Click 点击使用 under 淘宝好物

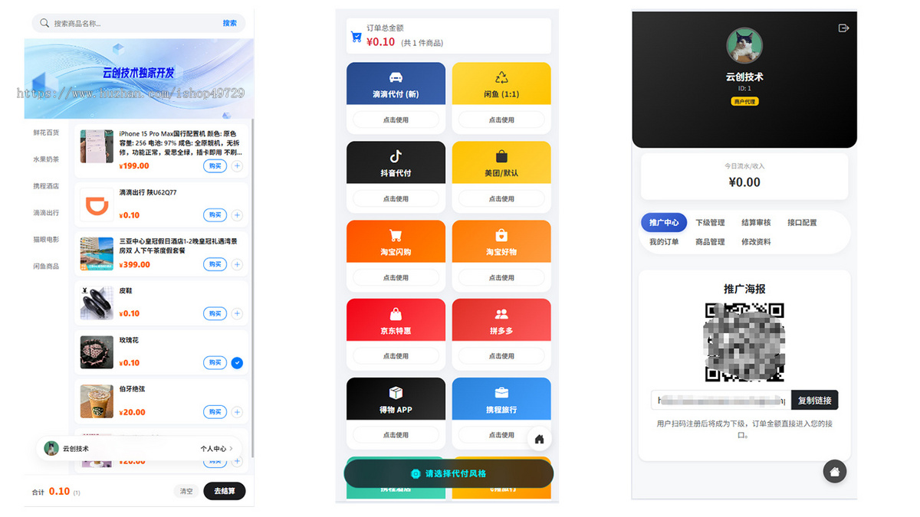pos(501,277)
